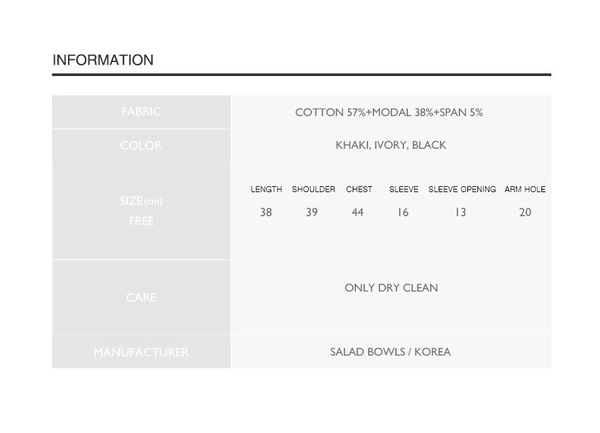The height and width of the screenshot is (433, 600).
Task: Select the FABRIC row label
Action: pos(141,111)
